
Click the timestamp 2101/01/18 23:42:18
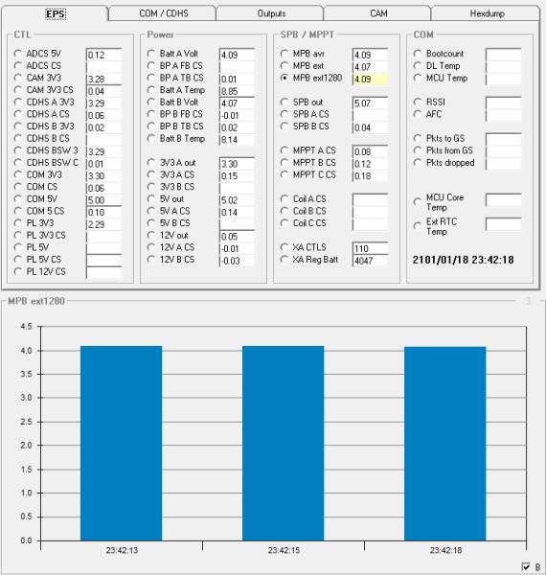point(464,260)
